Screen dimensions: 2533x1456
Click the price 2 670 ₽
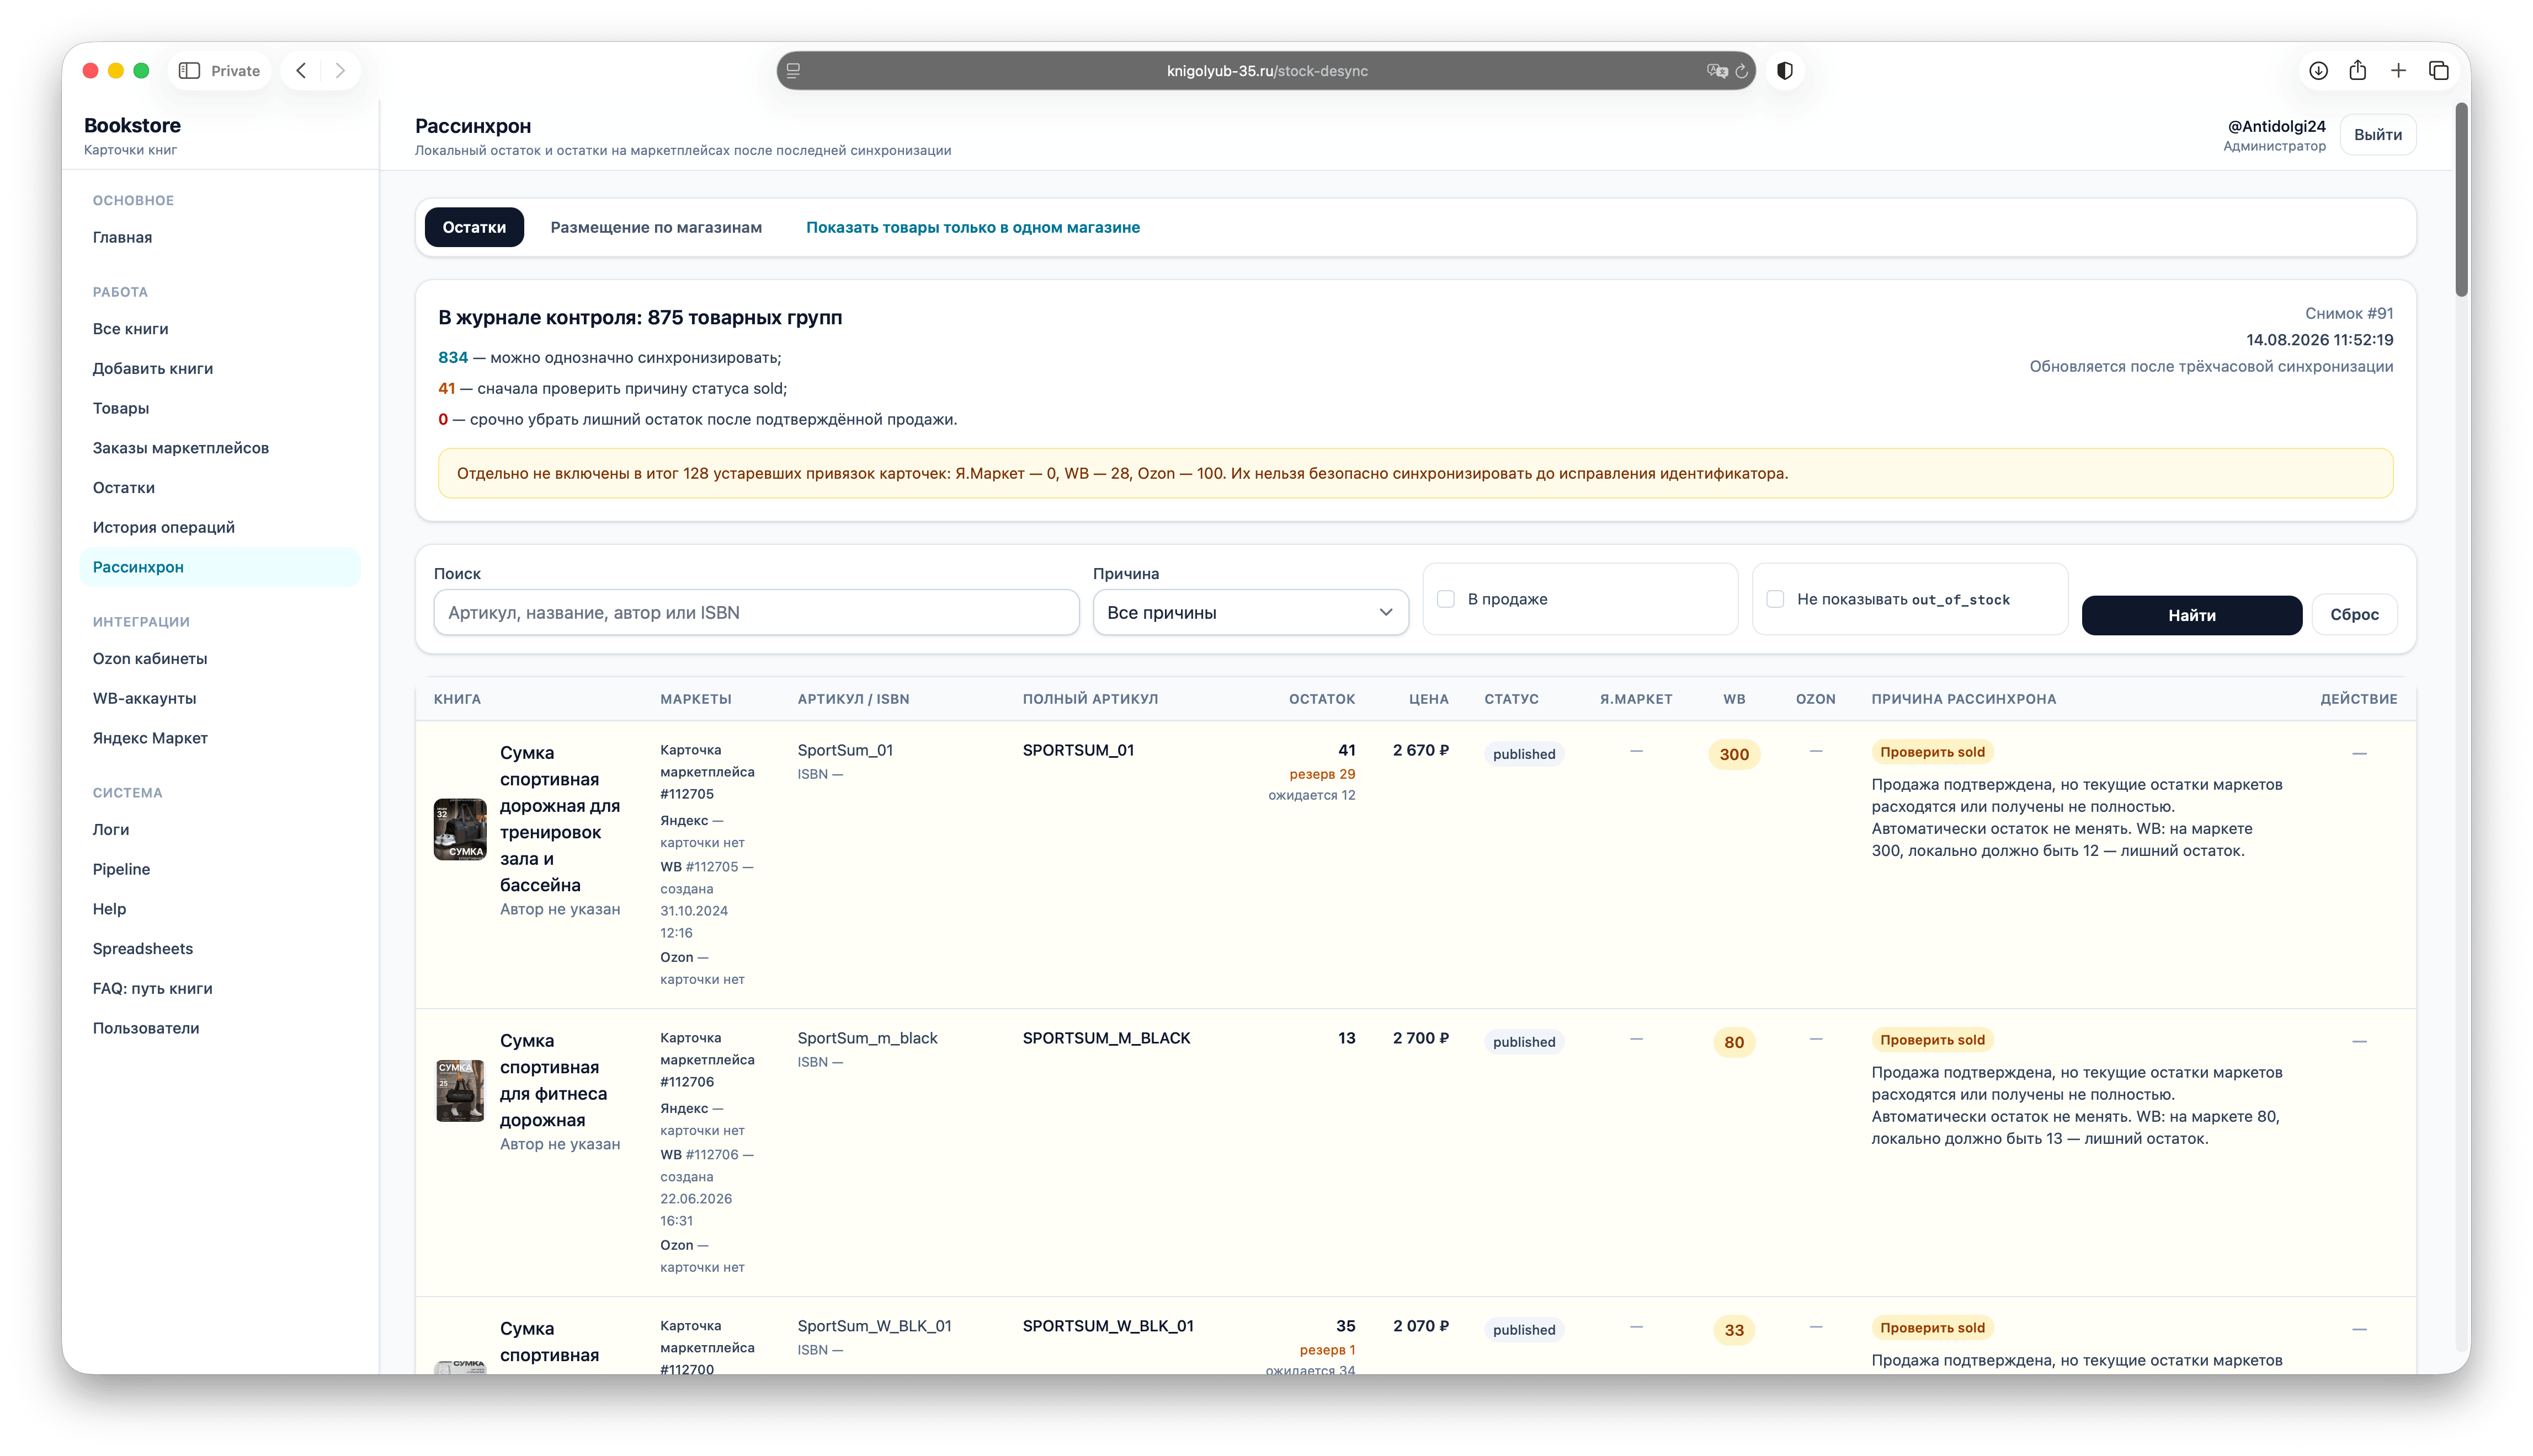tap(1420, 750)
